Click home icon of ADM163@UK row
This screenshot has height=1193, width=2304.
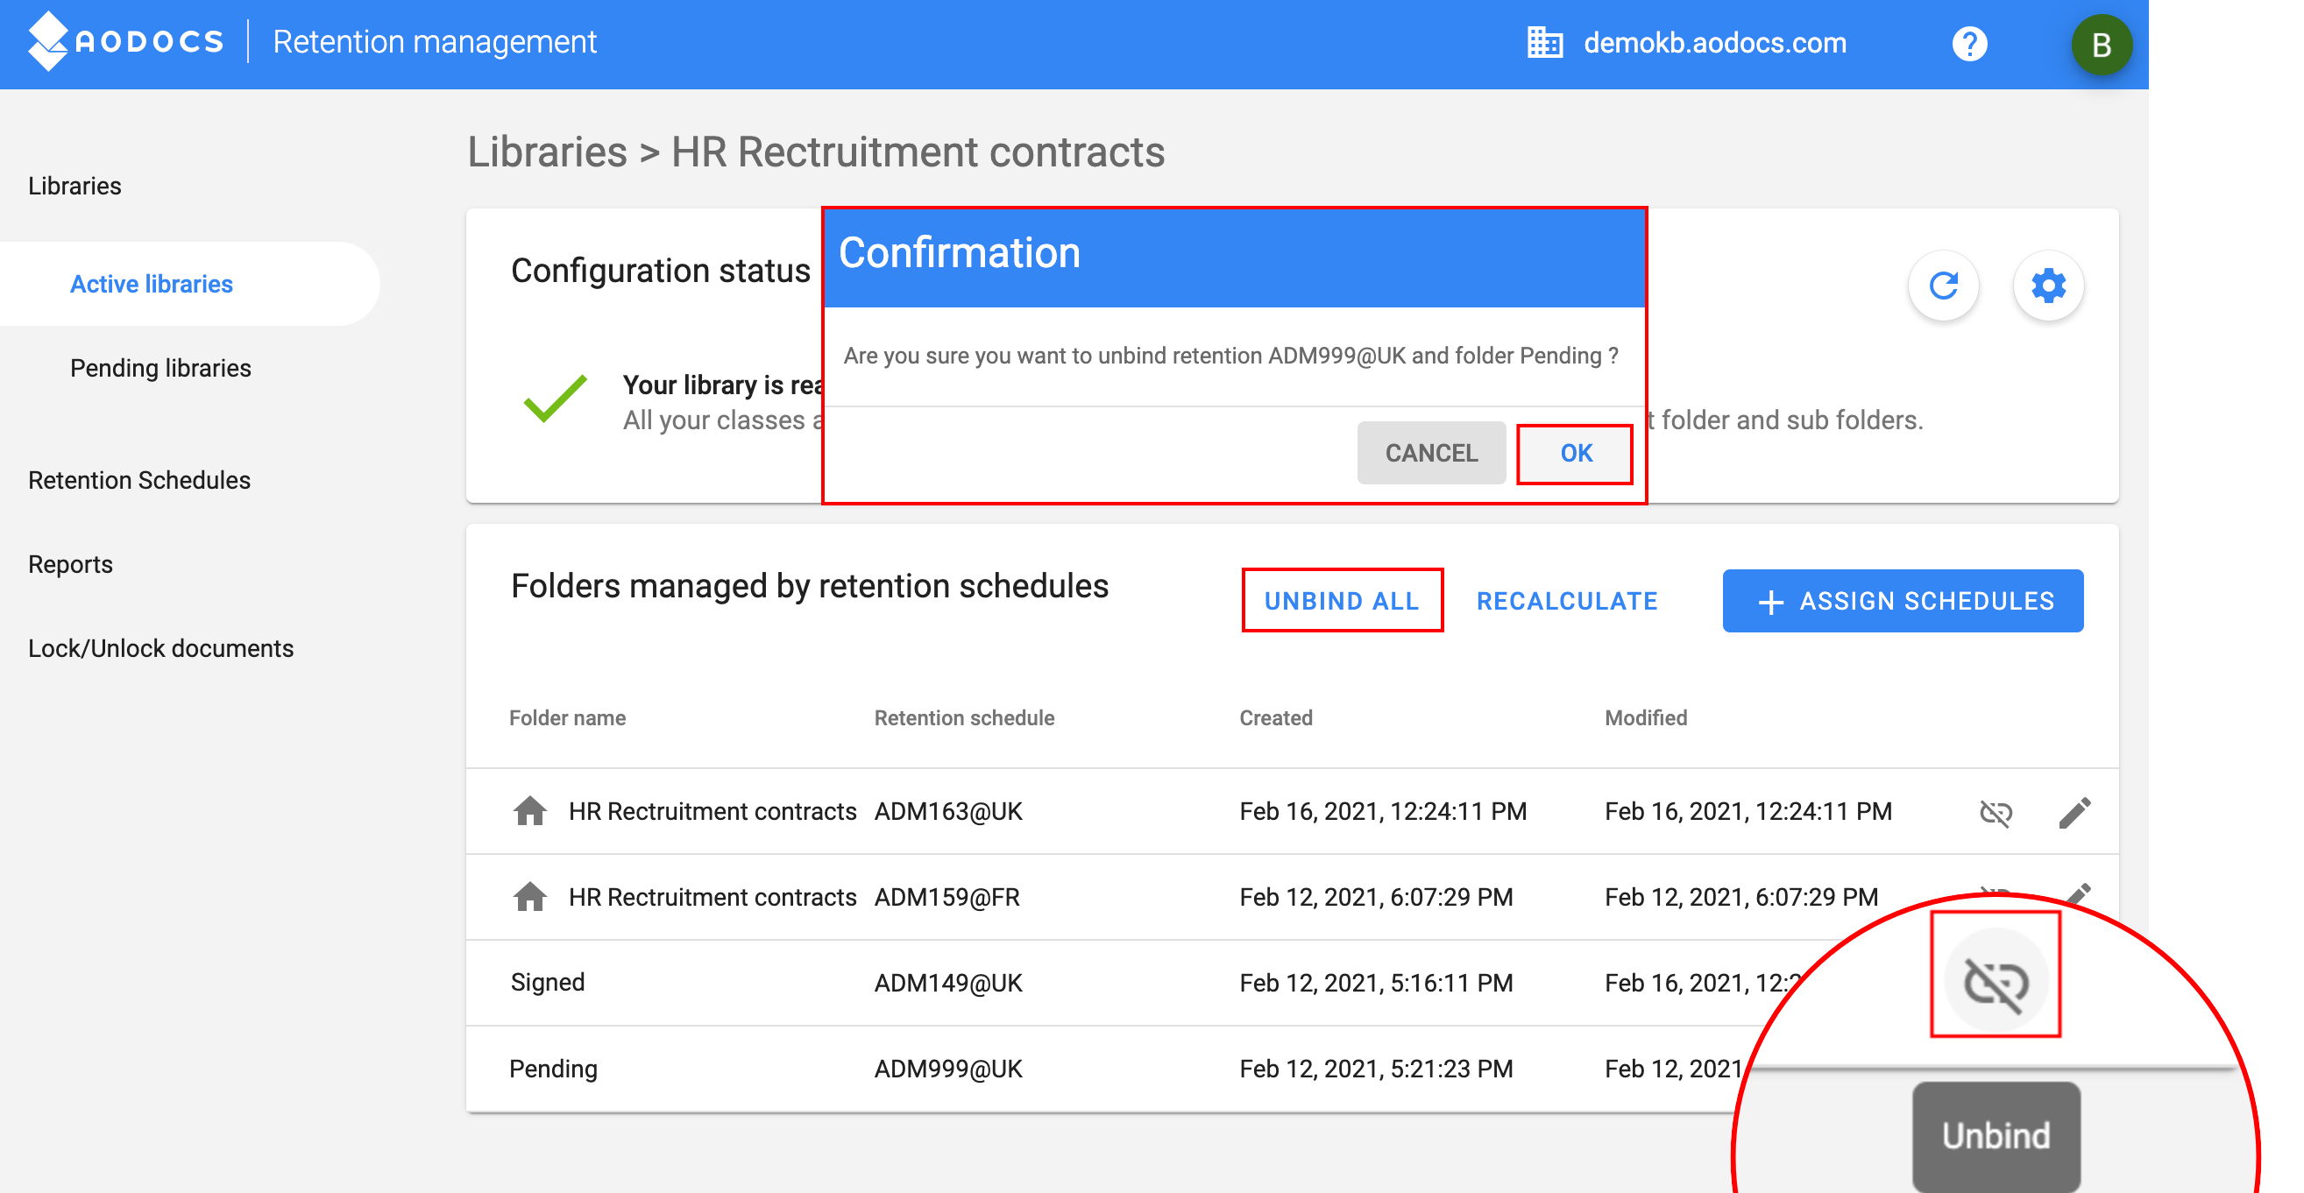pyautogui.click(x=529, y=810)
